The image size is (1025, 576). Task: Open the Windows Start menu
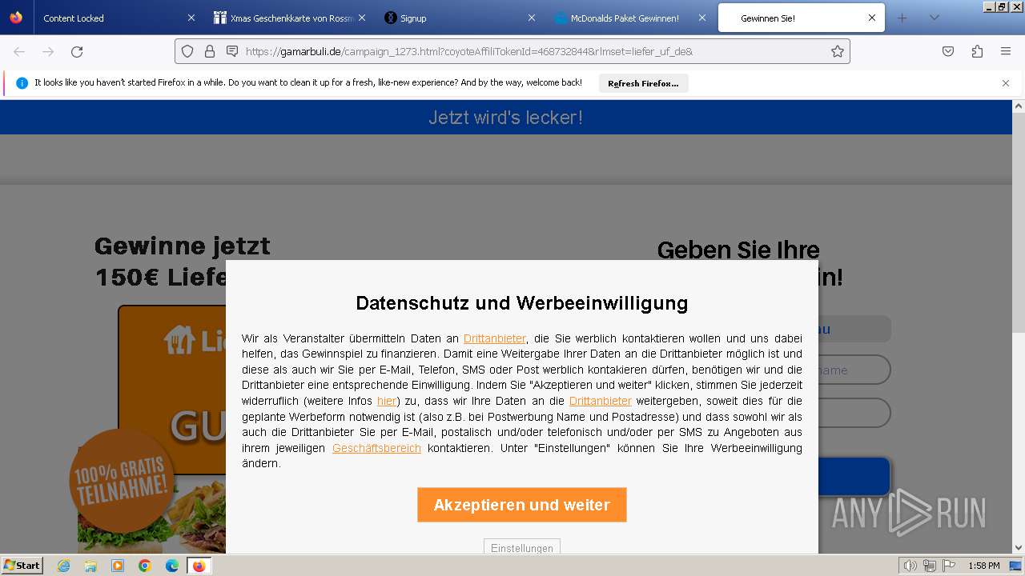click(x=22, y=566)
